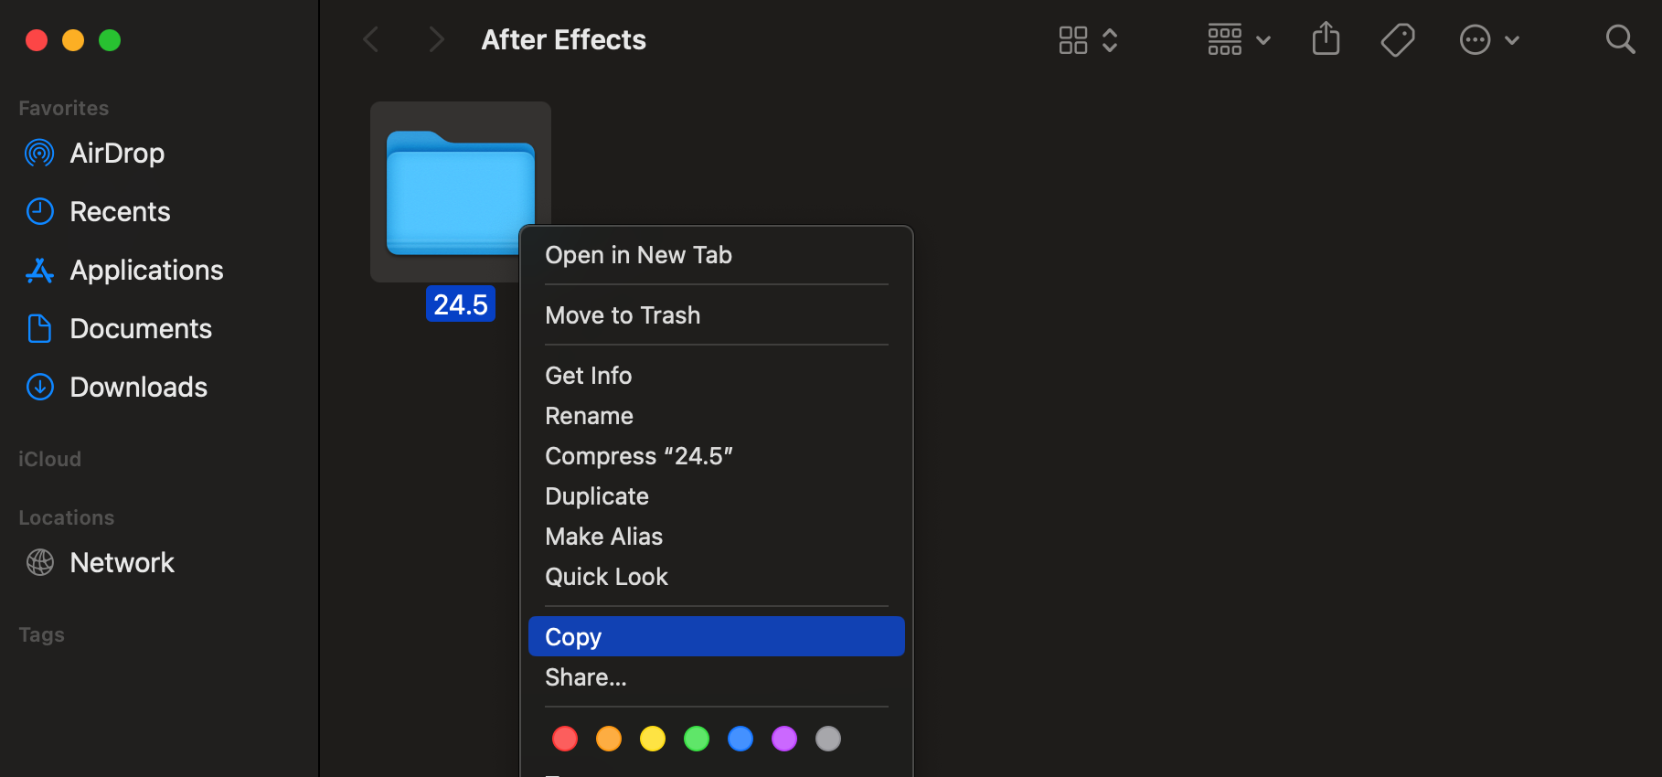Click the Share toolbar icon
The image size is (1662, 777).
click(1326, 39)
